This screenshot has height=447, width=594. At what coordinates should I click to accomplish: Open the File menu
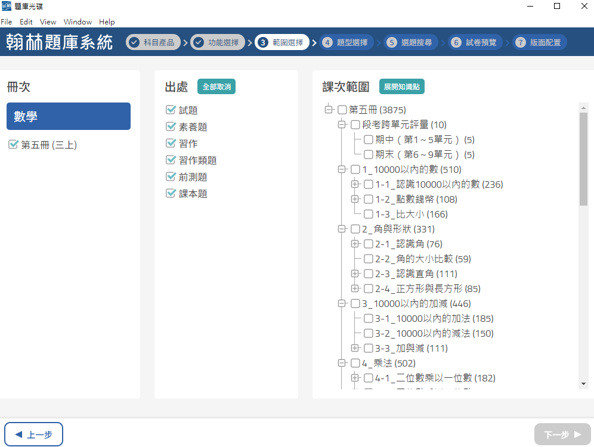pos(7,22)
